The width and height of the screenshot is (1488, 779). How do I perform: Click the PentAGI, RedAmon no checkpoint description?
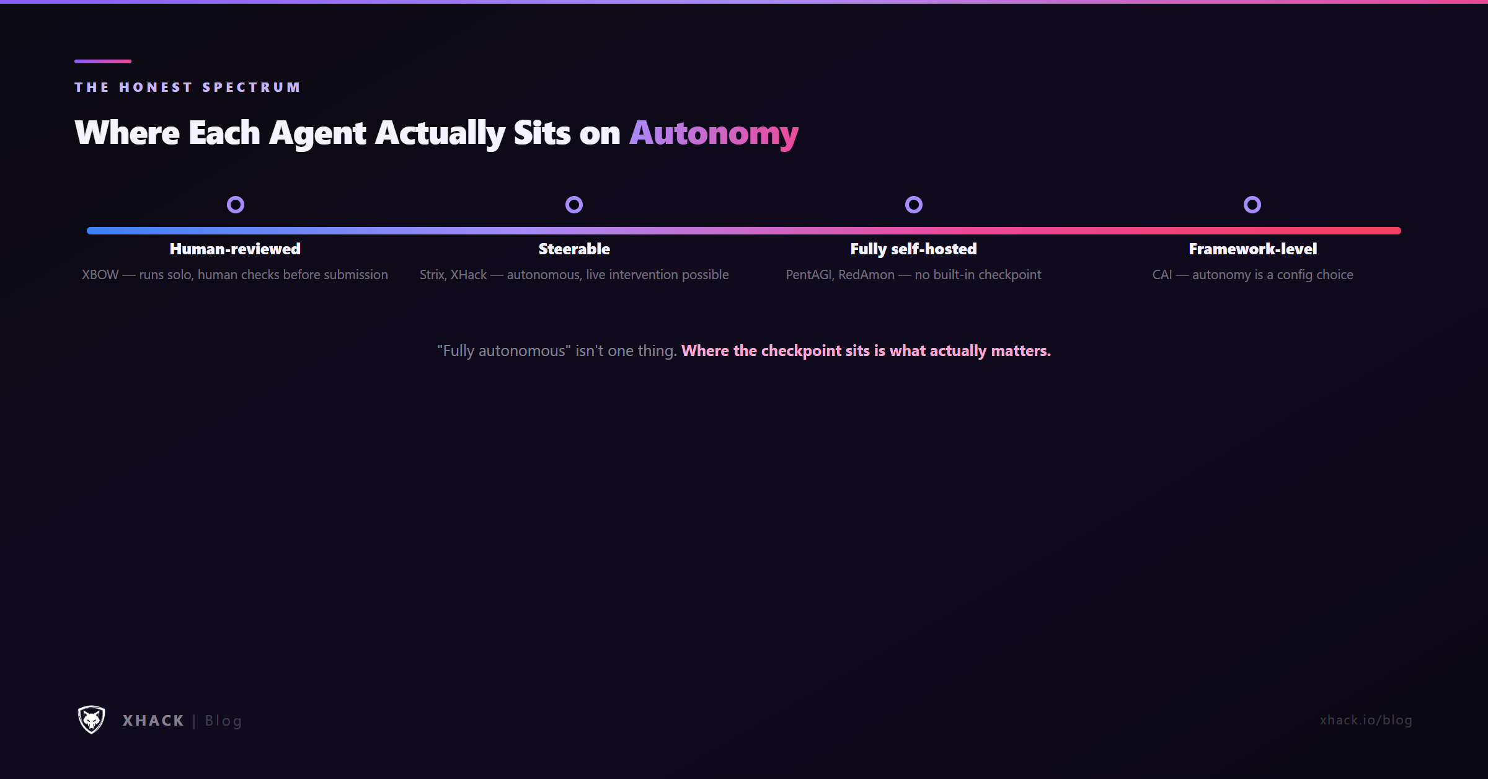click(x=913, y=274)
